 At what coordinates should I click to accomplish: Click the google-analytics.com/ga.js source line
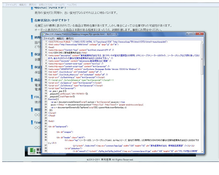(x=97, y=105)
